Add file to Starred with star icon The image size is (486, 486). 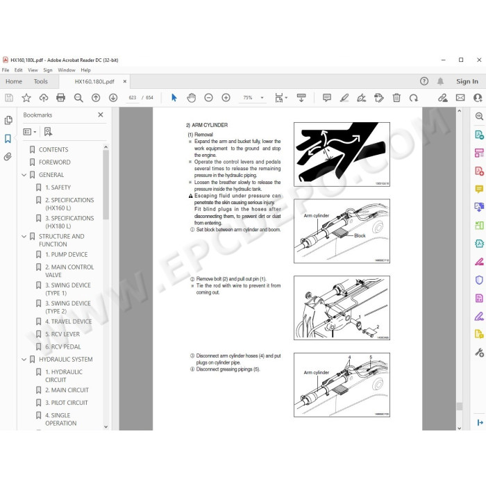point(26,98)
